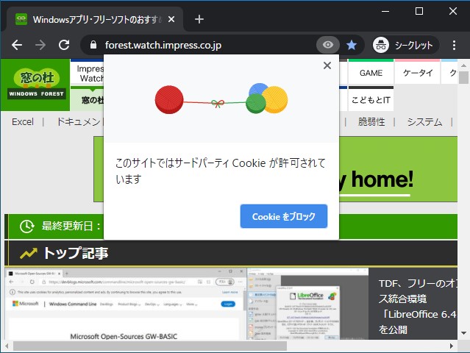Click the 最終更新日 label text
470x353 pixels.
point(71,226)
